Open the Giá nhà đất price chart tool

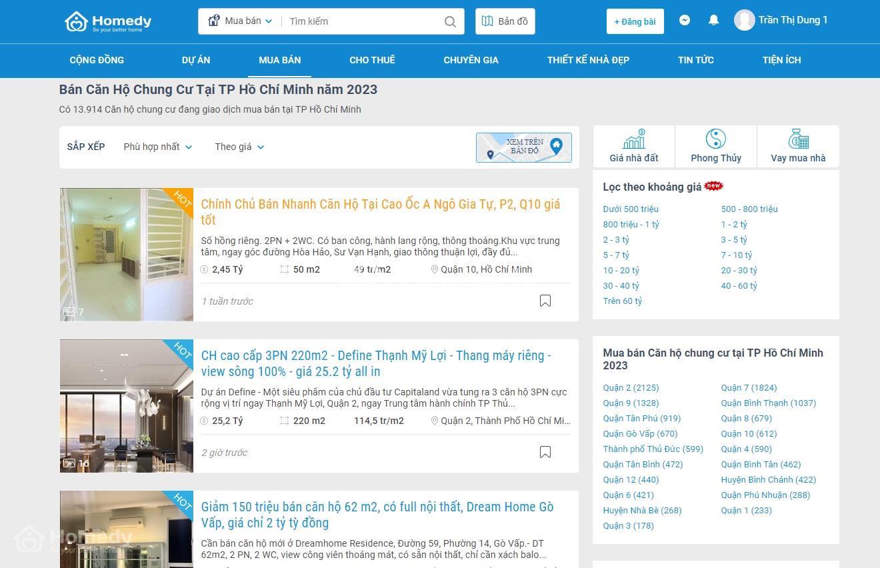point(634,146)
